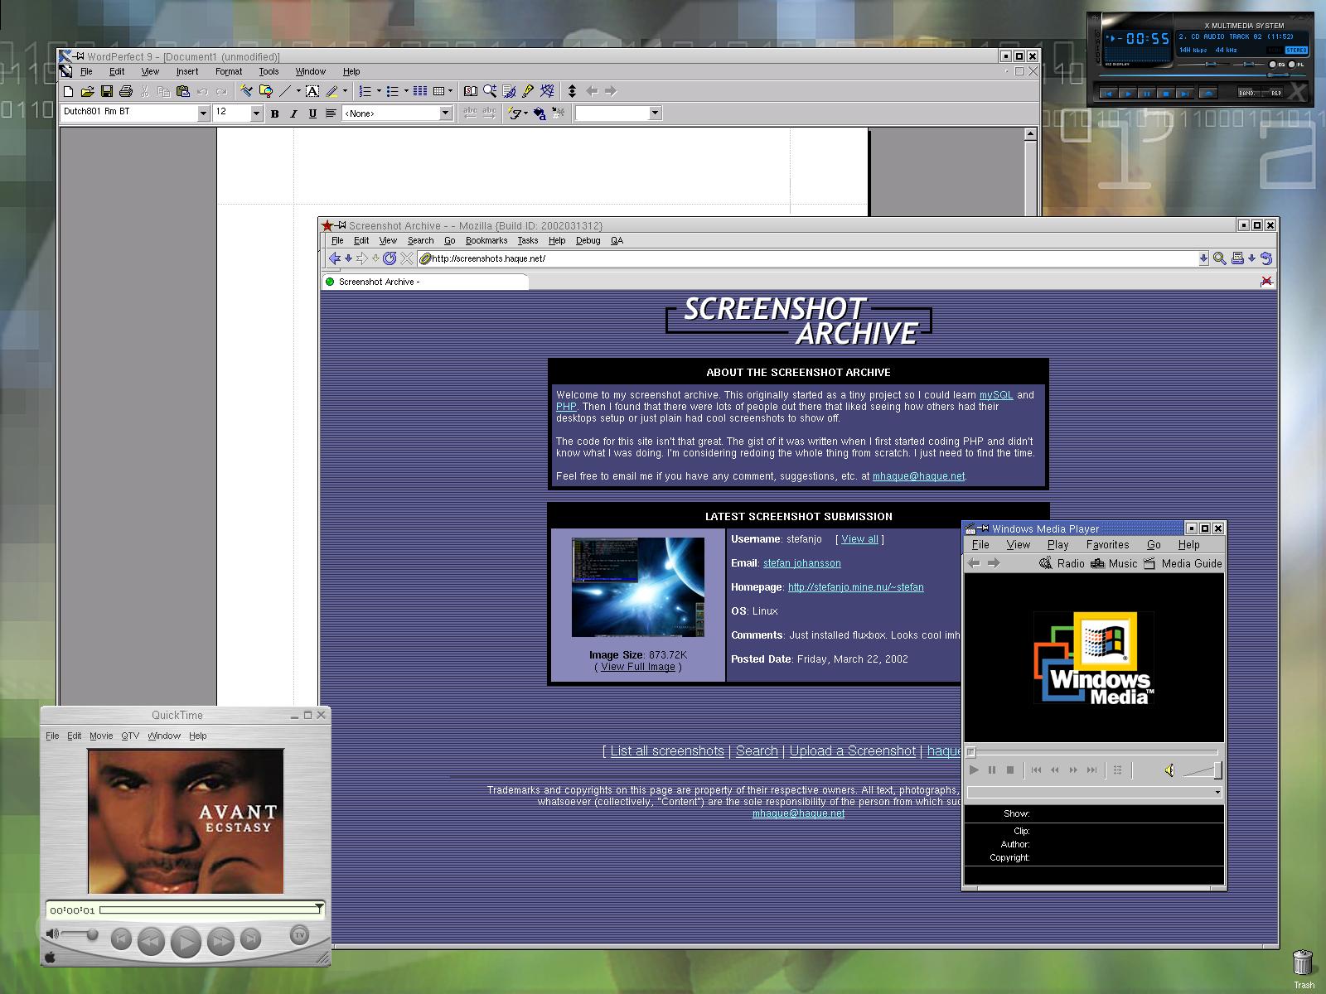Expand the <None> style dropdown in WordPerfect
1326x994 pixels.
coord(445,113)
